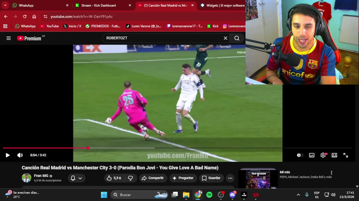Viewport: 359px width, 201px height.
Task: Open the Mi mix title link
Action: click(285, 172)
